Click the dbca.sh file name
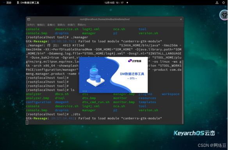Viewport: 228px width, 150px height. (x=62, y=94)
